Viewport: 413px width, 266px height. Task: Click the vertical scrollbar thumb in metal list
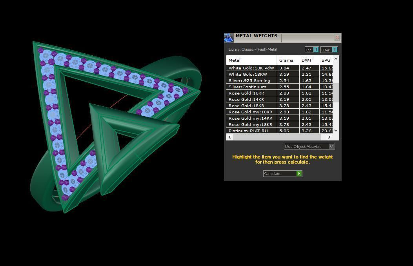pyautogui.click(x=336, y=93)
